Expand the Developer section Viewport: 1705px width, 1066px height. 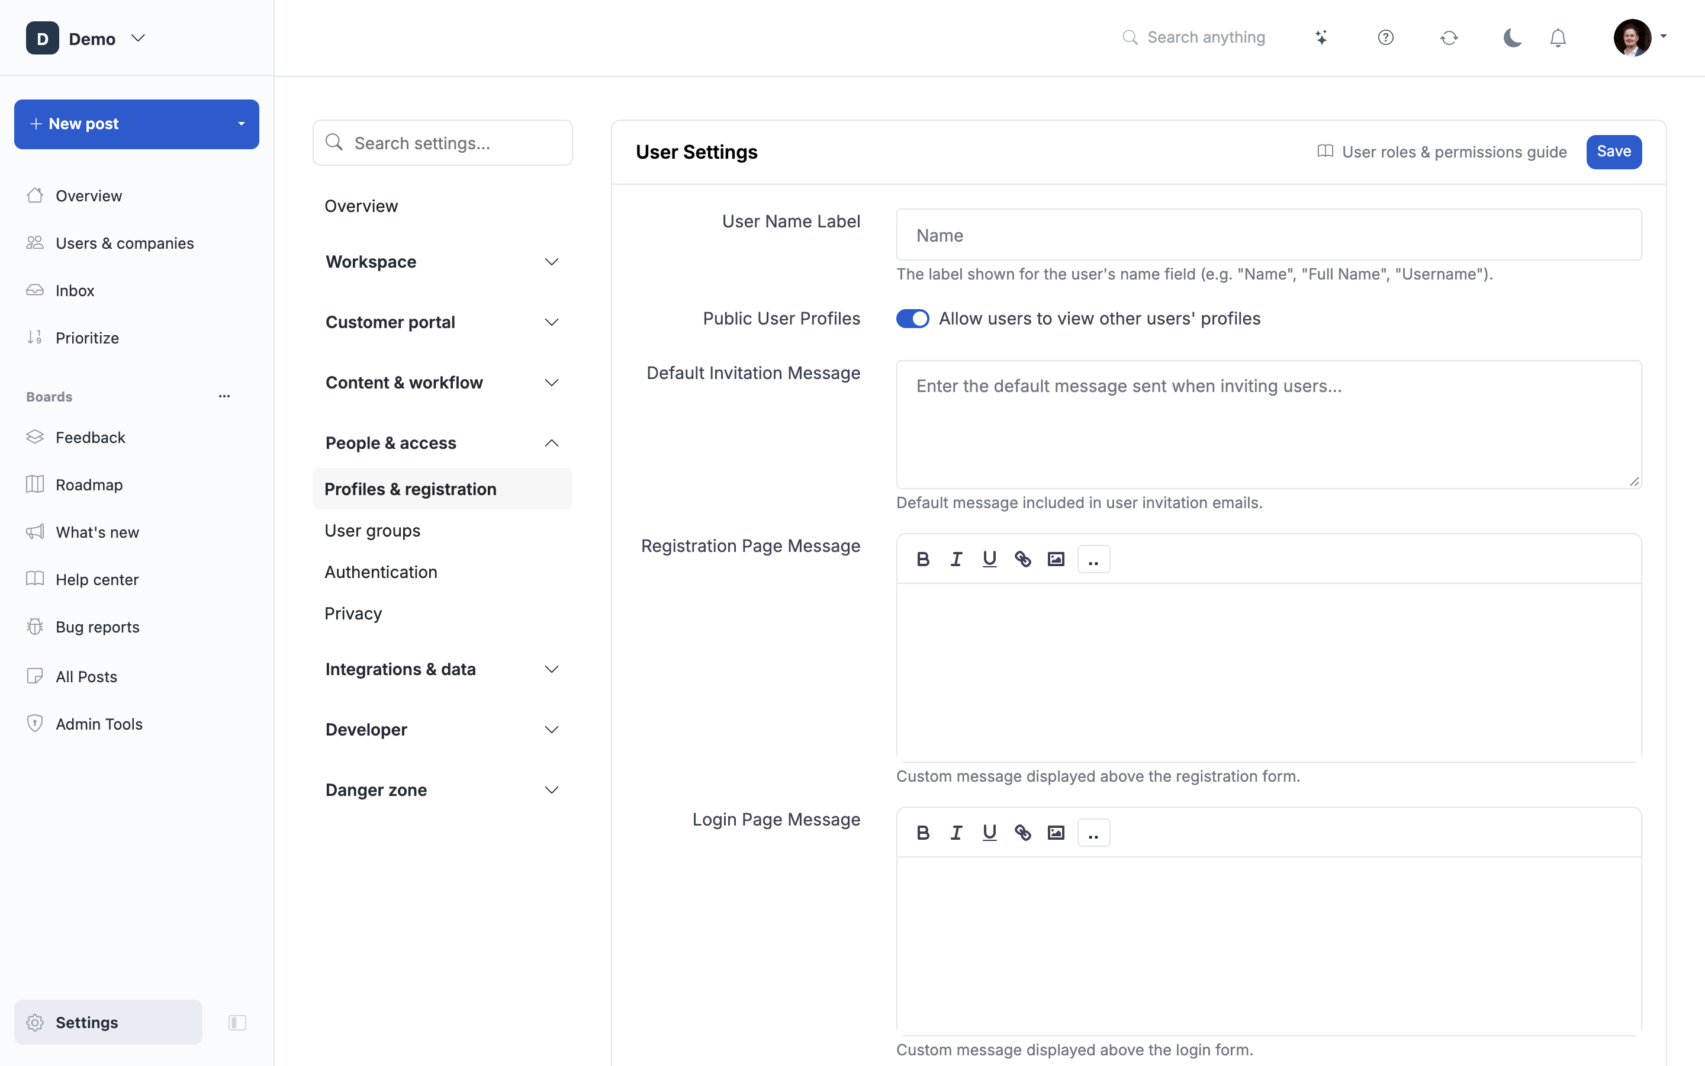pyautogui.click(x=442, y=730)
